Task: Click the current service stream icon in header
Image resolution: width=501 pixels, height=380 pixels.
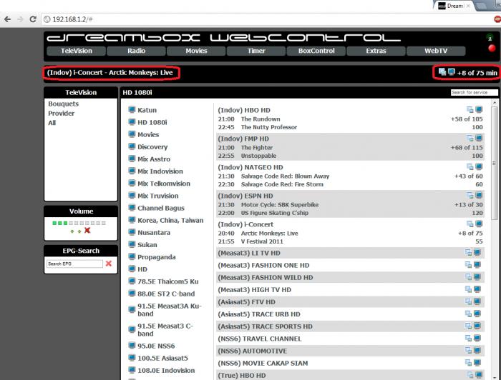Action: 451,72
